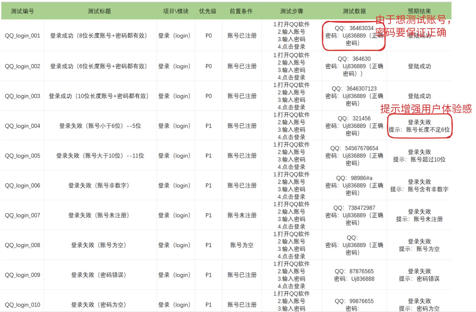Click test data cell with QQ 321456
Screen dimensions: 476x312
[x=354, y=126]
